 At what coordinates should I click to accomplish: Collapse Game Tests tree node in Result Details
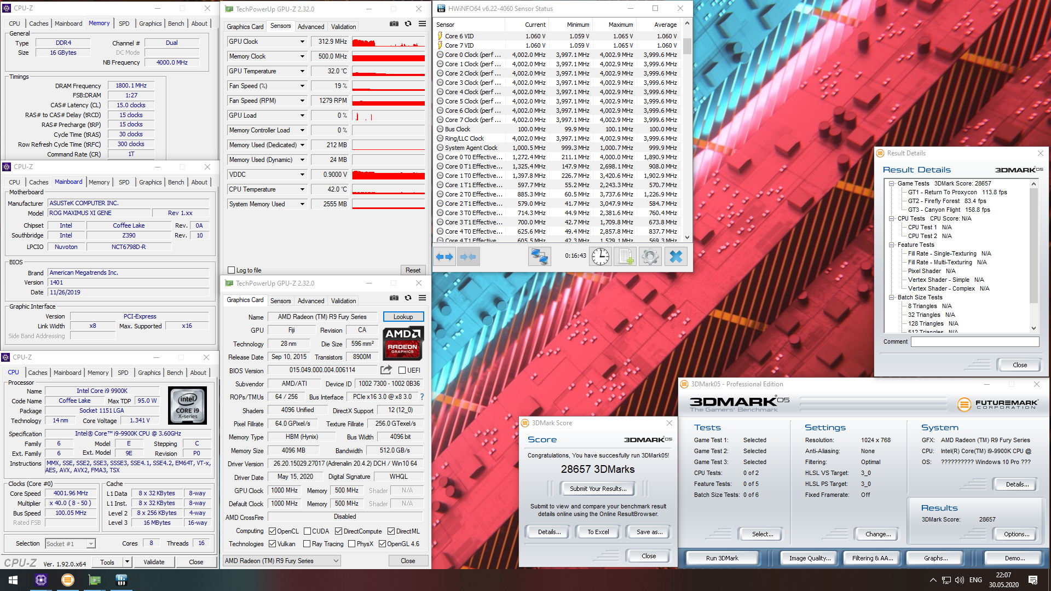pyautogui.click(x=892, y=184)
